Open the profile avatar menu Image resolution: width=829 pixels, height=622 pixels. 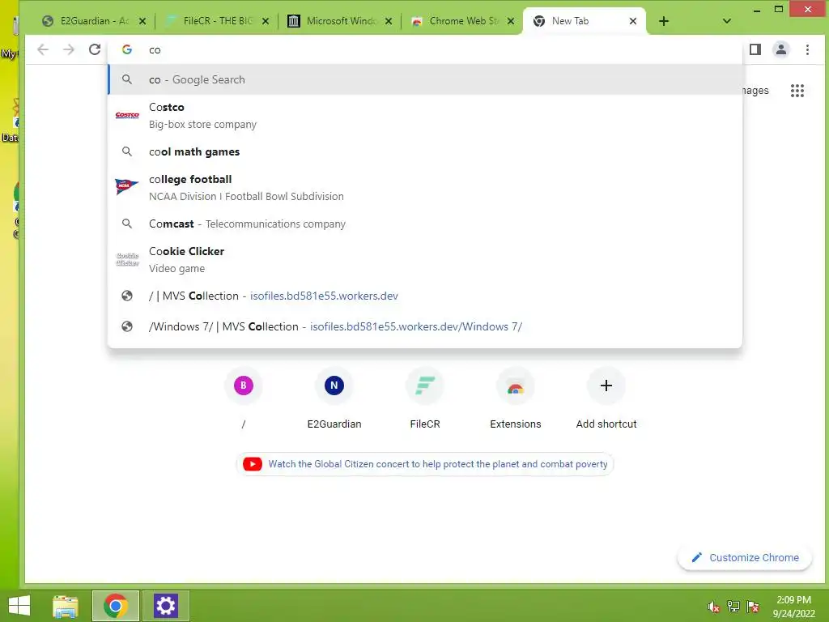pos(781,49)
